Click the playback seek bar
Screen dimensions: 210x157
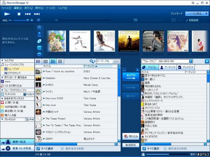(83, 20)
